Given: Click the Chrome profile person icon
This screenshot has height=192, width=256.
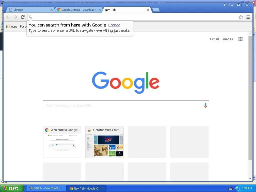Looking at the screenshot, I should pos(224,5).
